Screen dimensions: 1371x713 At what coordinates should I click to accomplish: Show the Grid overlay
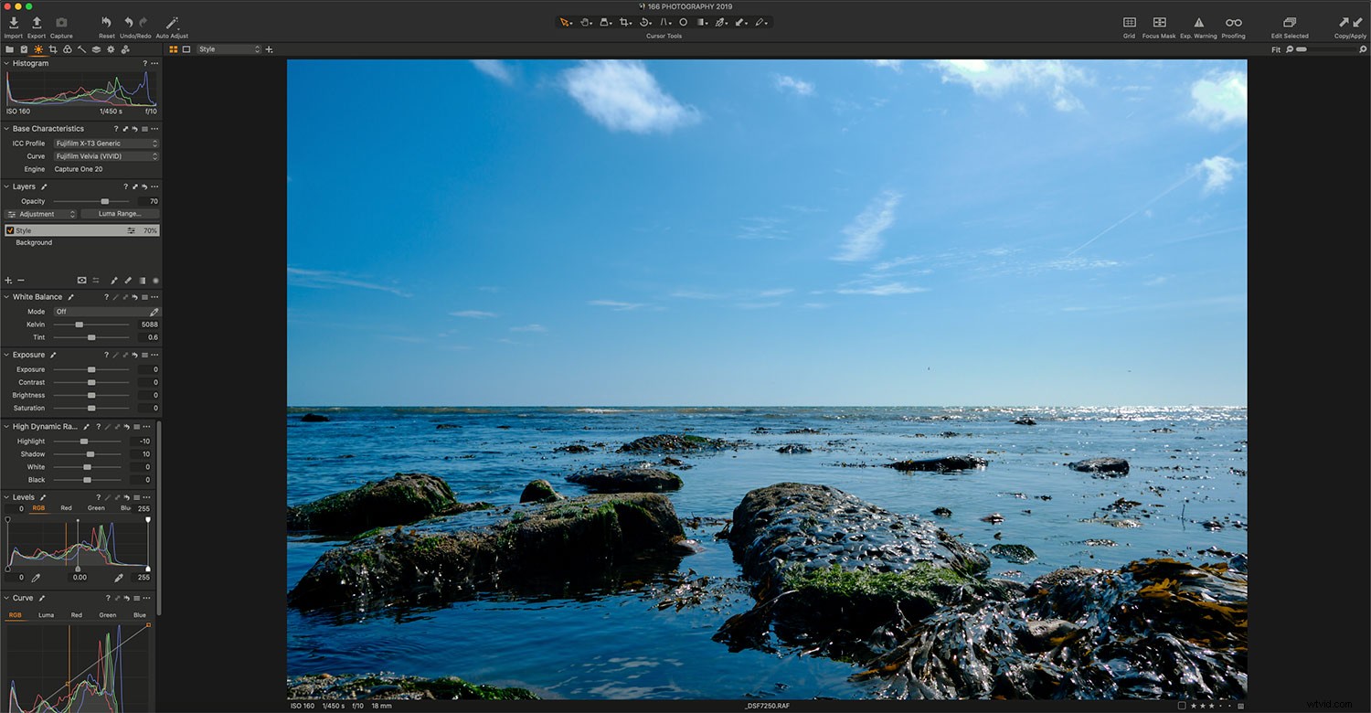(x=1130, y=25)
